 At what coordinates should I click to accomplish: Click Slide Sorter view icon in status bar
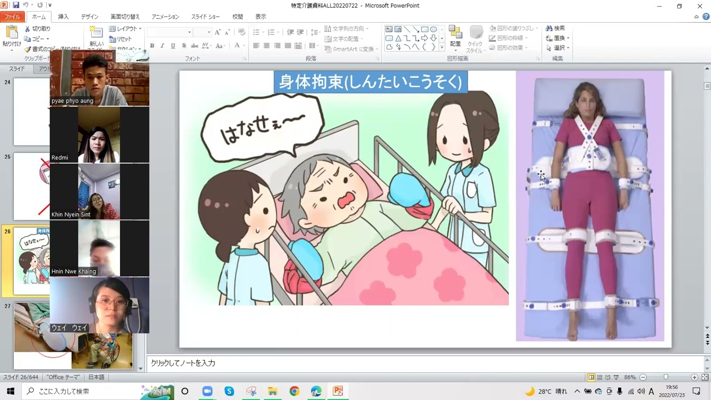(600, 377)
